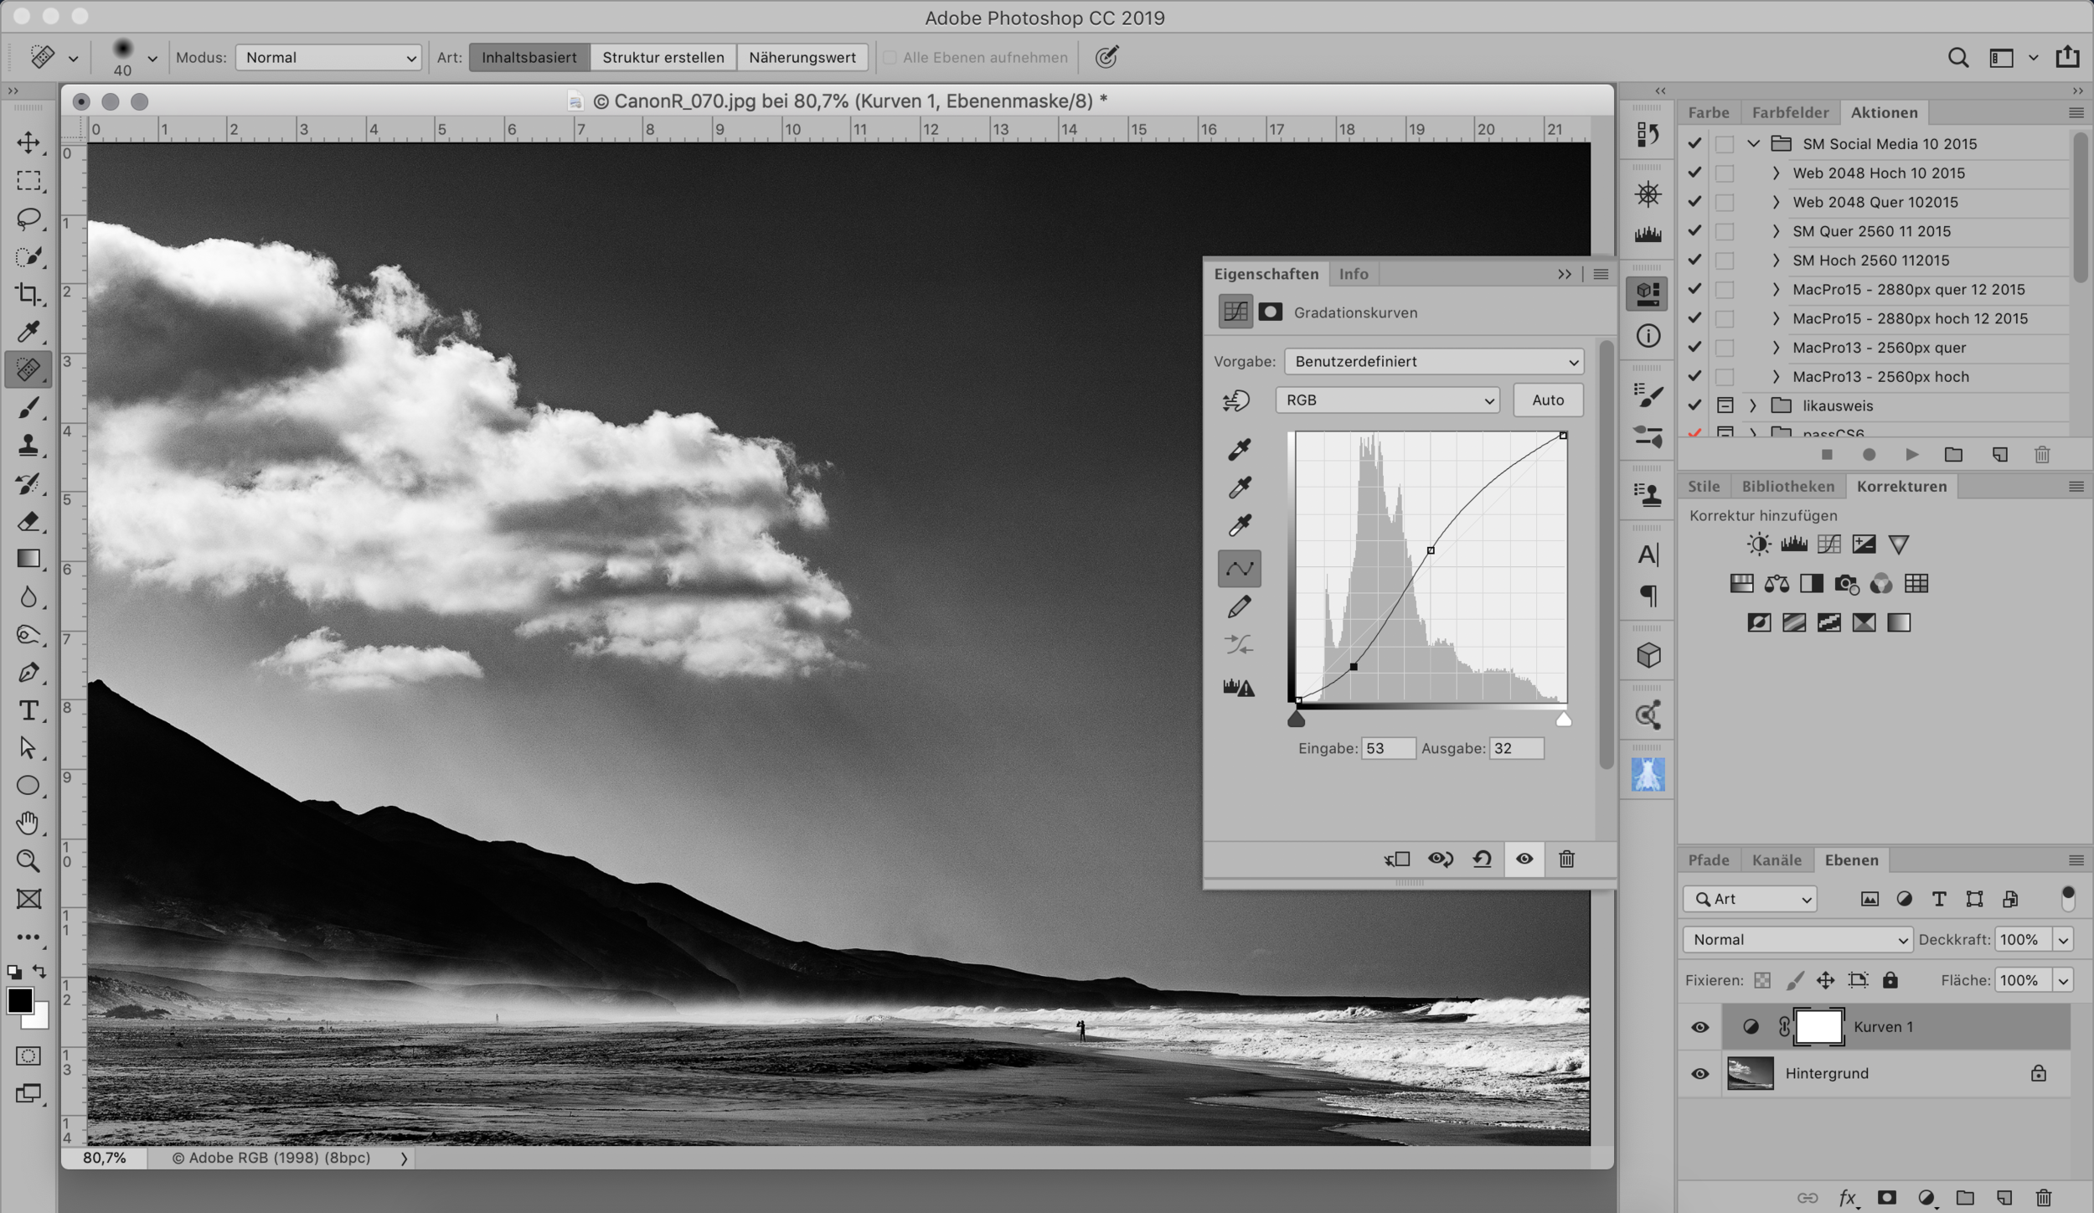2094x1213 pixels.
Task: Click the foreground color swatch
Action: (19, 1002)
